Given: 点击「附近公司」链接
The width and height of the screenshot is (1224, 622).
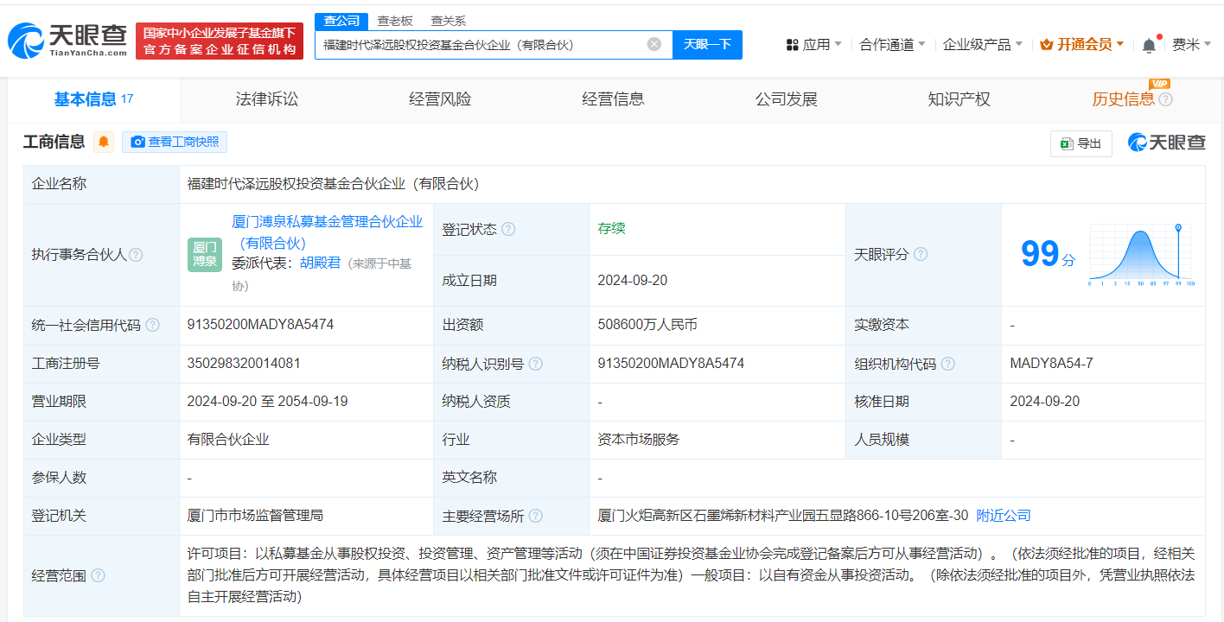Looking at the screenshot, I should tap(1002, 515).
